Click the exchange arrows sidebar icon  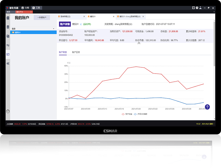(x=8, y=45)
